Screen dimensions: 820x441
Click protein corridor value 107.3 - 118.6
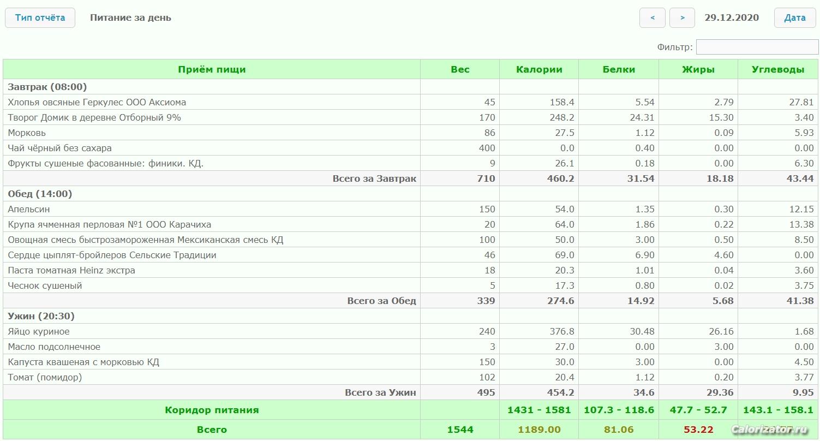click(619, 410)
